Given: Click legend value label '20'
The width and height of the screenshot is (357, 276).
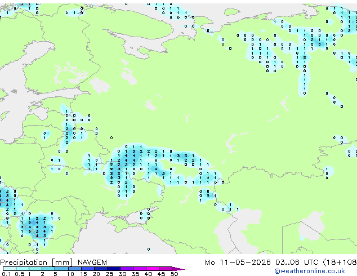Looking at the screenshot, I should click(x=96, y=274).
